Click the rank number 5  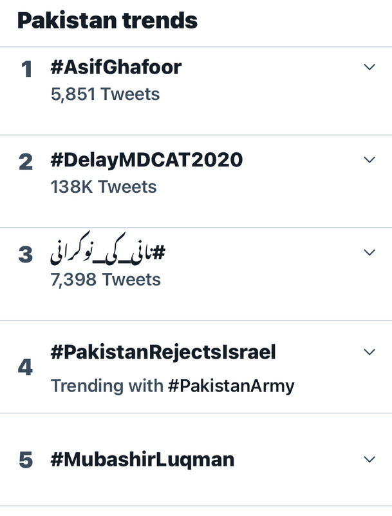(26, 461)
